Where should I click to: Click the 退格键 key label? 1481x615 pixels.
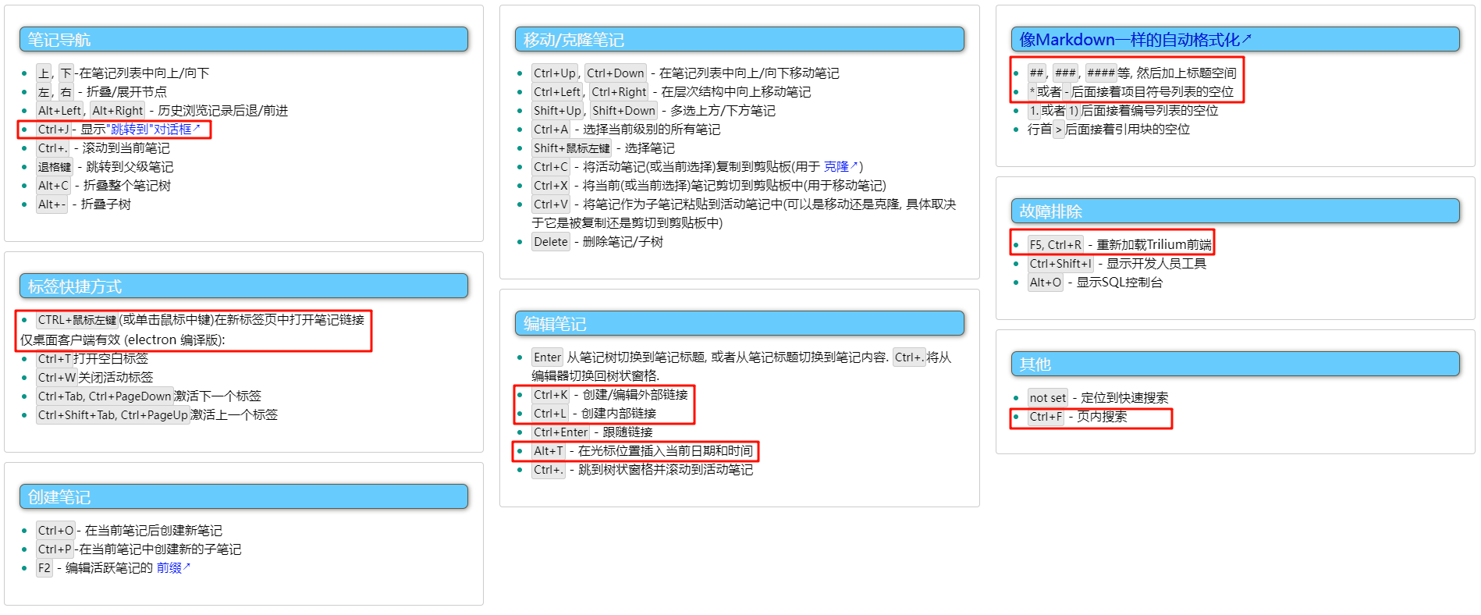pyautogui.click(x=55, y=167)
